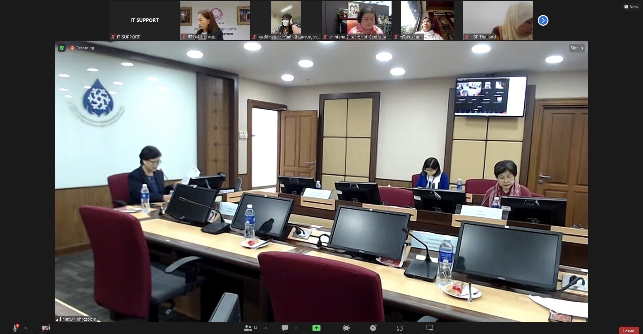The height and width of the screenshot is (334, 643).
Task: Click the Sign in button
Action: 577,48
